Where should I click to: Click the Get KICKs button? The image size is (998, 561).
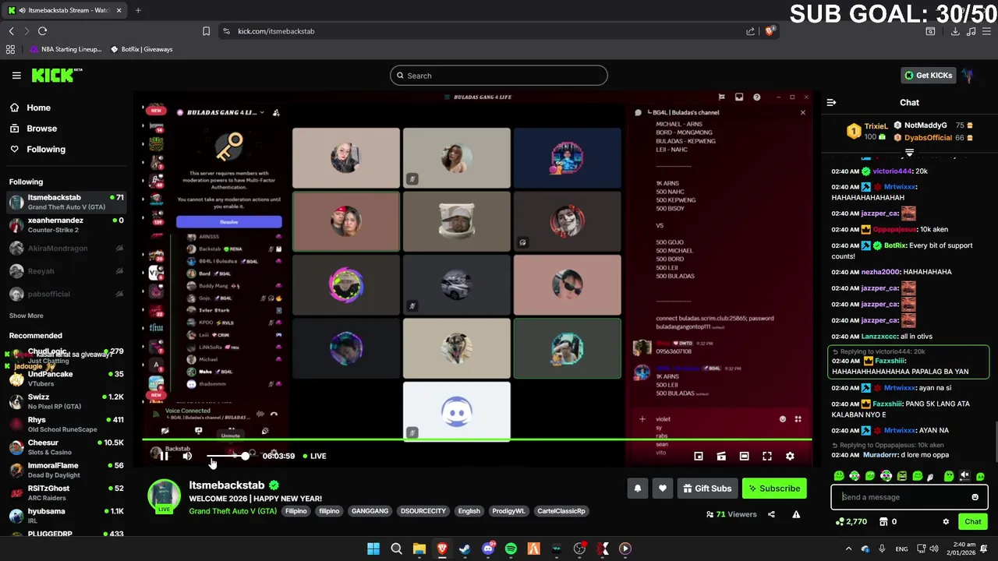pos(928,76)
